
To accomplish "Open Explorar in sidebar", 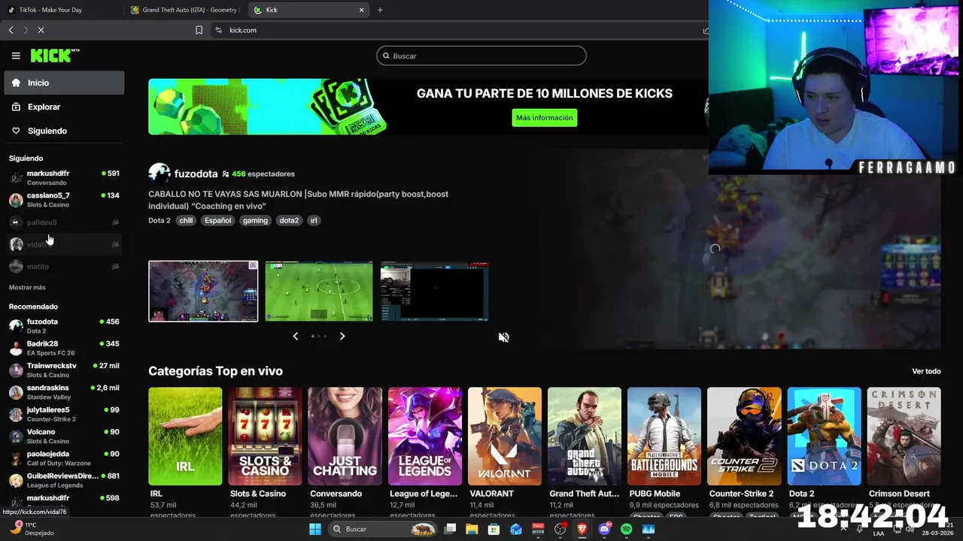I will (x=64, y=107).
